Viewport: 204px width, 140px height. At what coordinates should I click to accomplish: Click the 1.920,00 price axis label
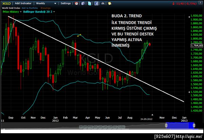point(196,16)
